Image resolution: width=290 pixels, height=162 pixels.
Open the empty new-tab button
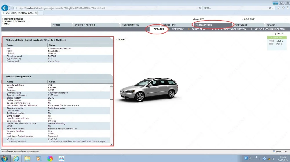(41, 13)
